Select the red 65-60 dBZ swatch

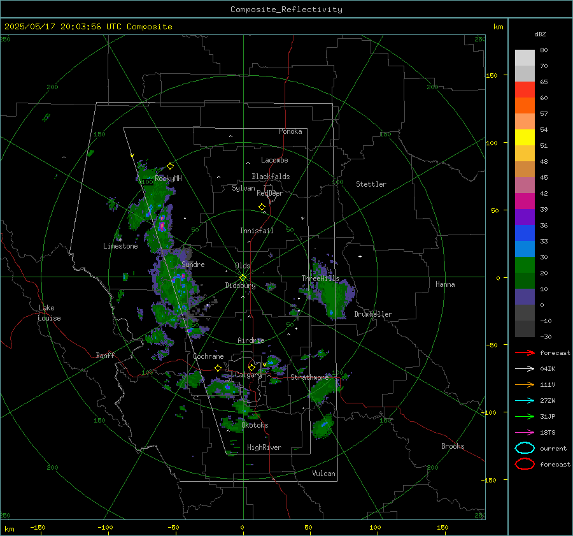pyautogui.click(x=525, y=90)
